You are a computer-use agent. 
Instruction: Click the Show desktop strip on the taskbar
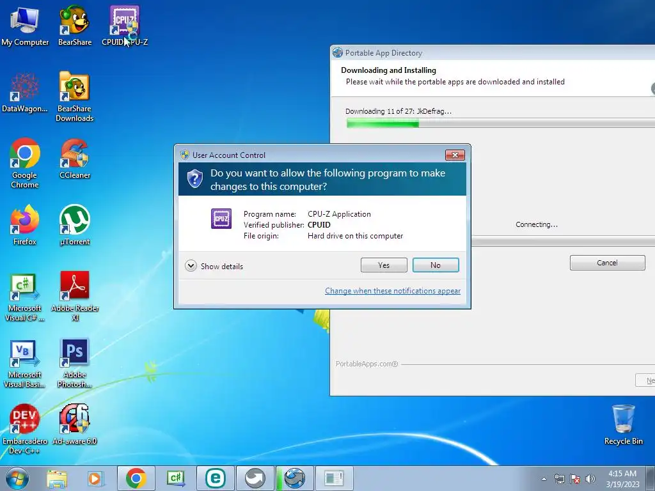coord(651,478)
